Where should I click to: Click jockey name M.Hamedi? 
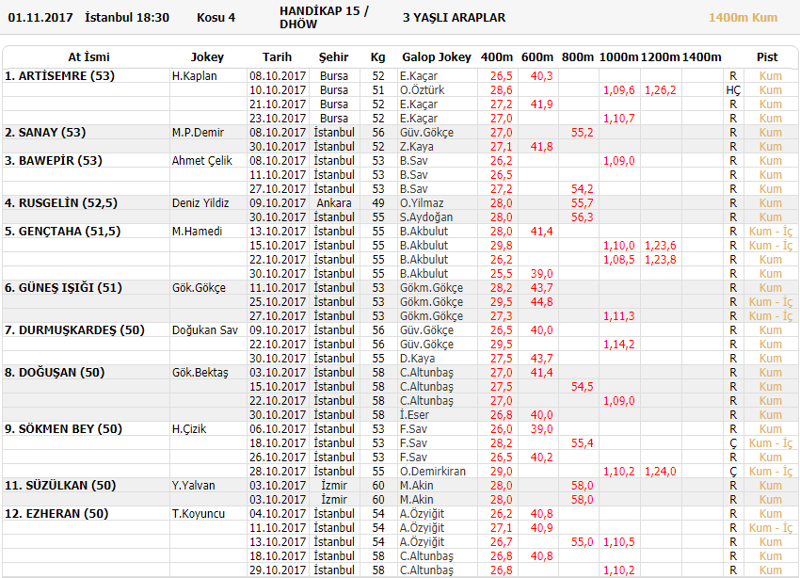point(197,231)
